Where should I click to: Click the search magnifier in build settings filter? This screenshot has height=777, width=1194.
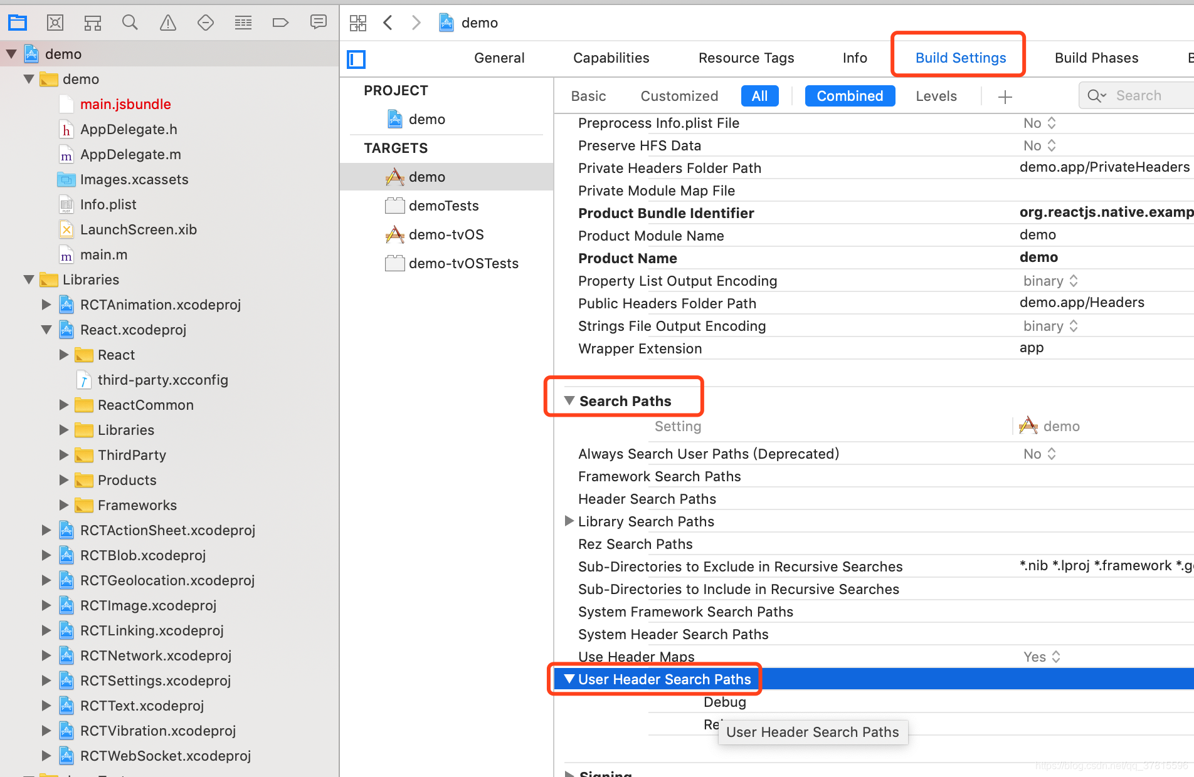point(1096,96)
